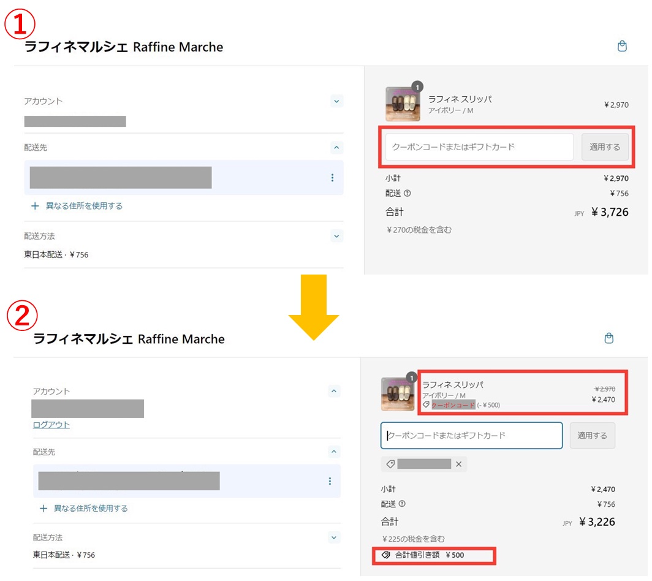Click slipper thumbnail priced ¥2,470 after discount
652x581 pixels.
[x=398, y=394]
